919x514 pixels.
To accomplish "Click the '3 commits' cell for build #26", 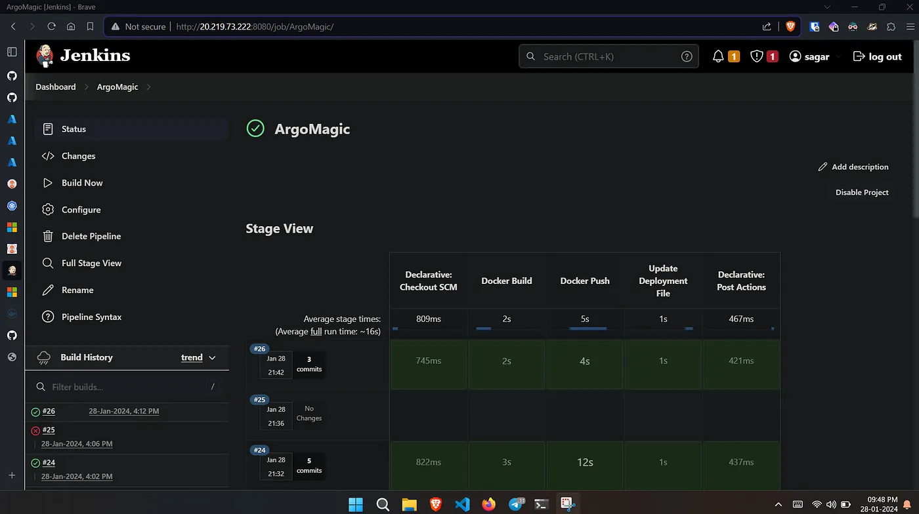I will [x=309, y=364].
